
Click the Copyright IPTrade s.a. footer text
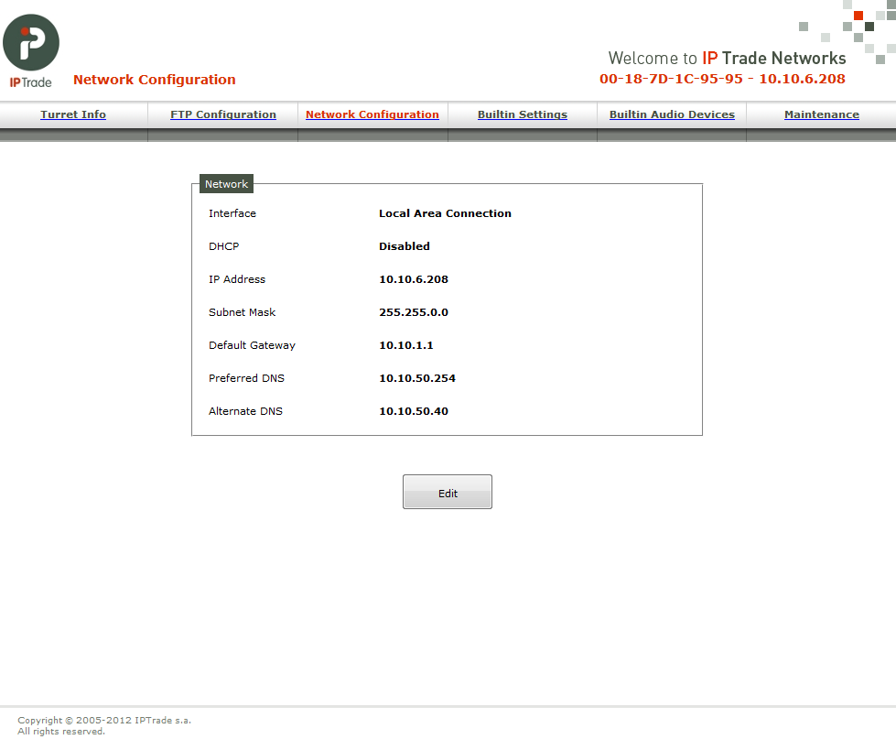[104, 720]
